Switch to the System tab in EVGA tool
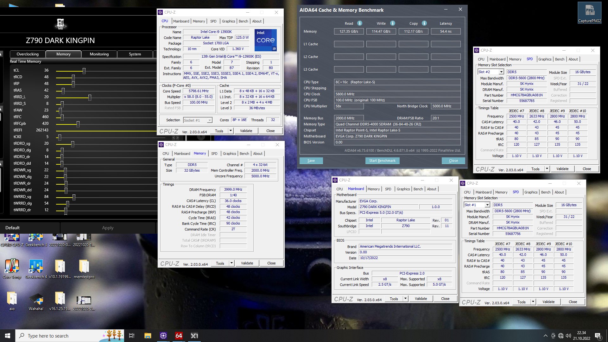The height and width of the screenshot is (342, 608). pos(135,54)
